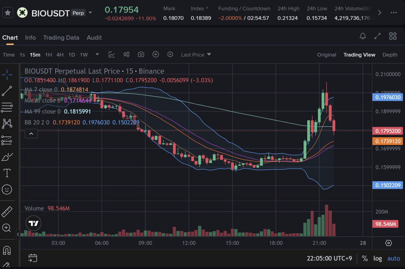405x269 pixels.
Task: Click the add plus circle icon
Action: (x=156, y=54)
